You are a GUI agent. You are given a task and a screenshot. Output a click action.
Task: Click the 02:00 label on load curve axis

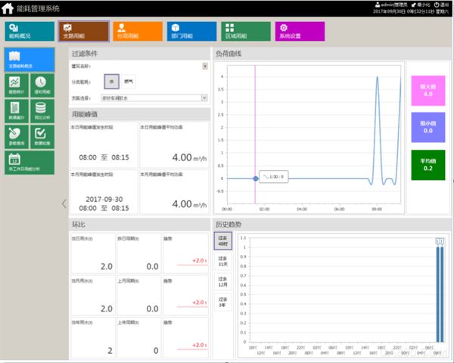coord(264,209)
